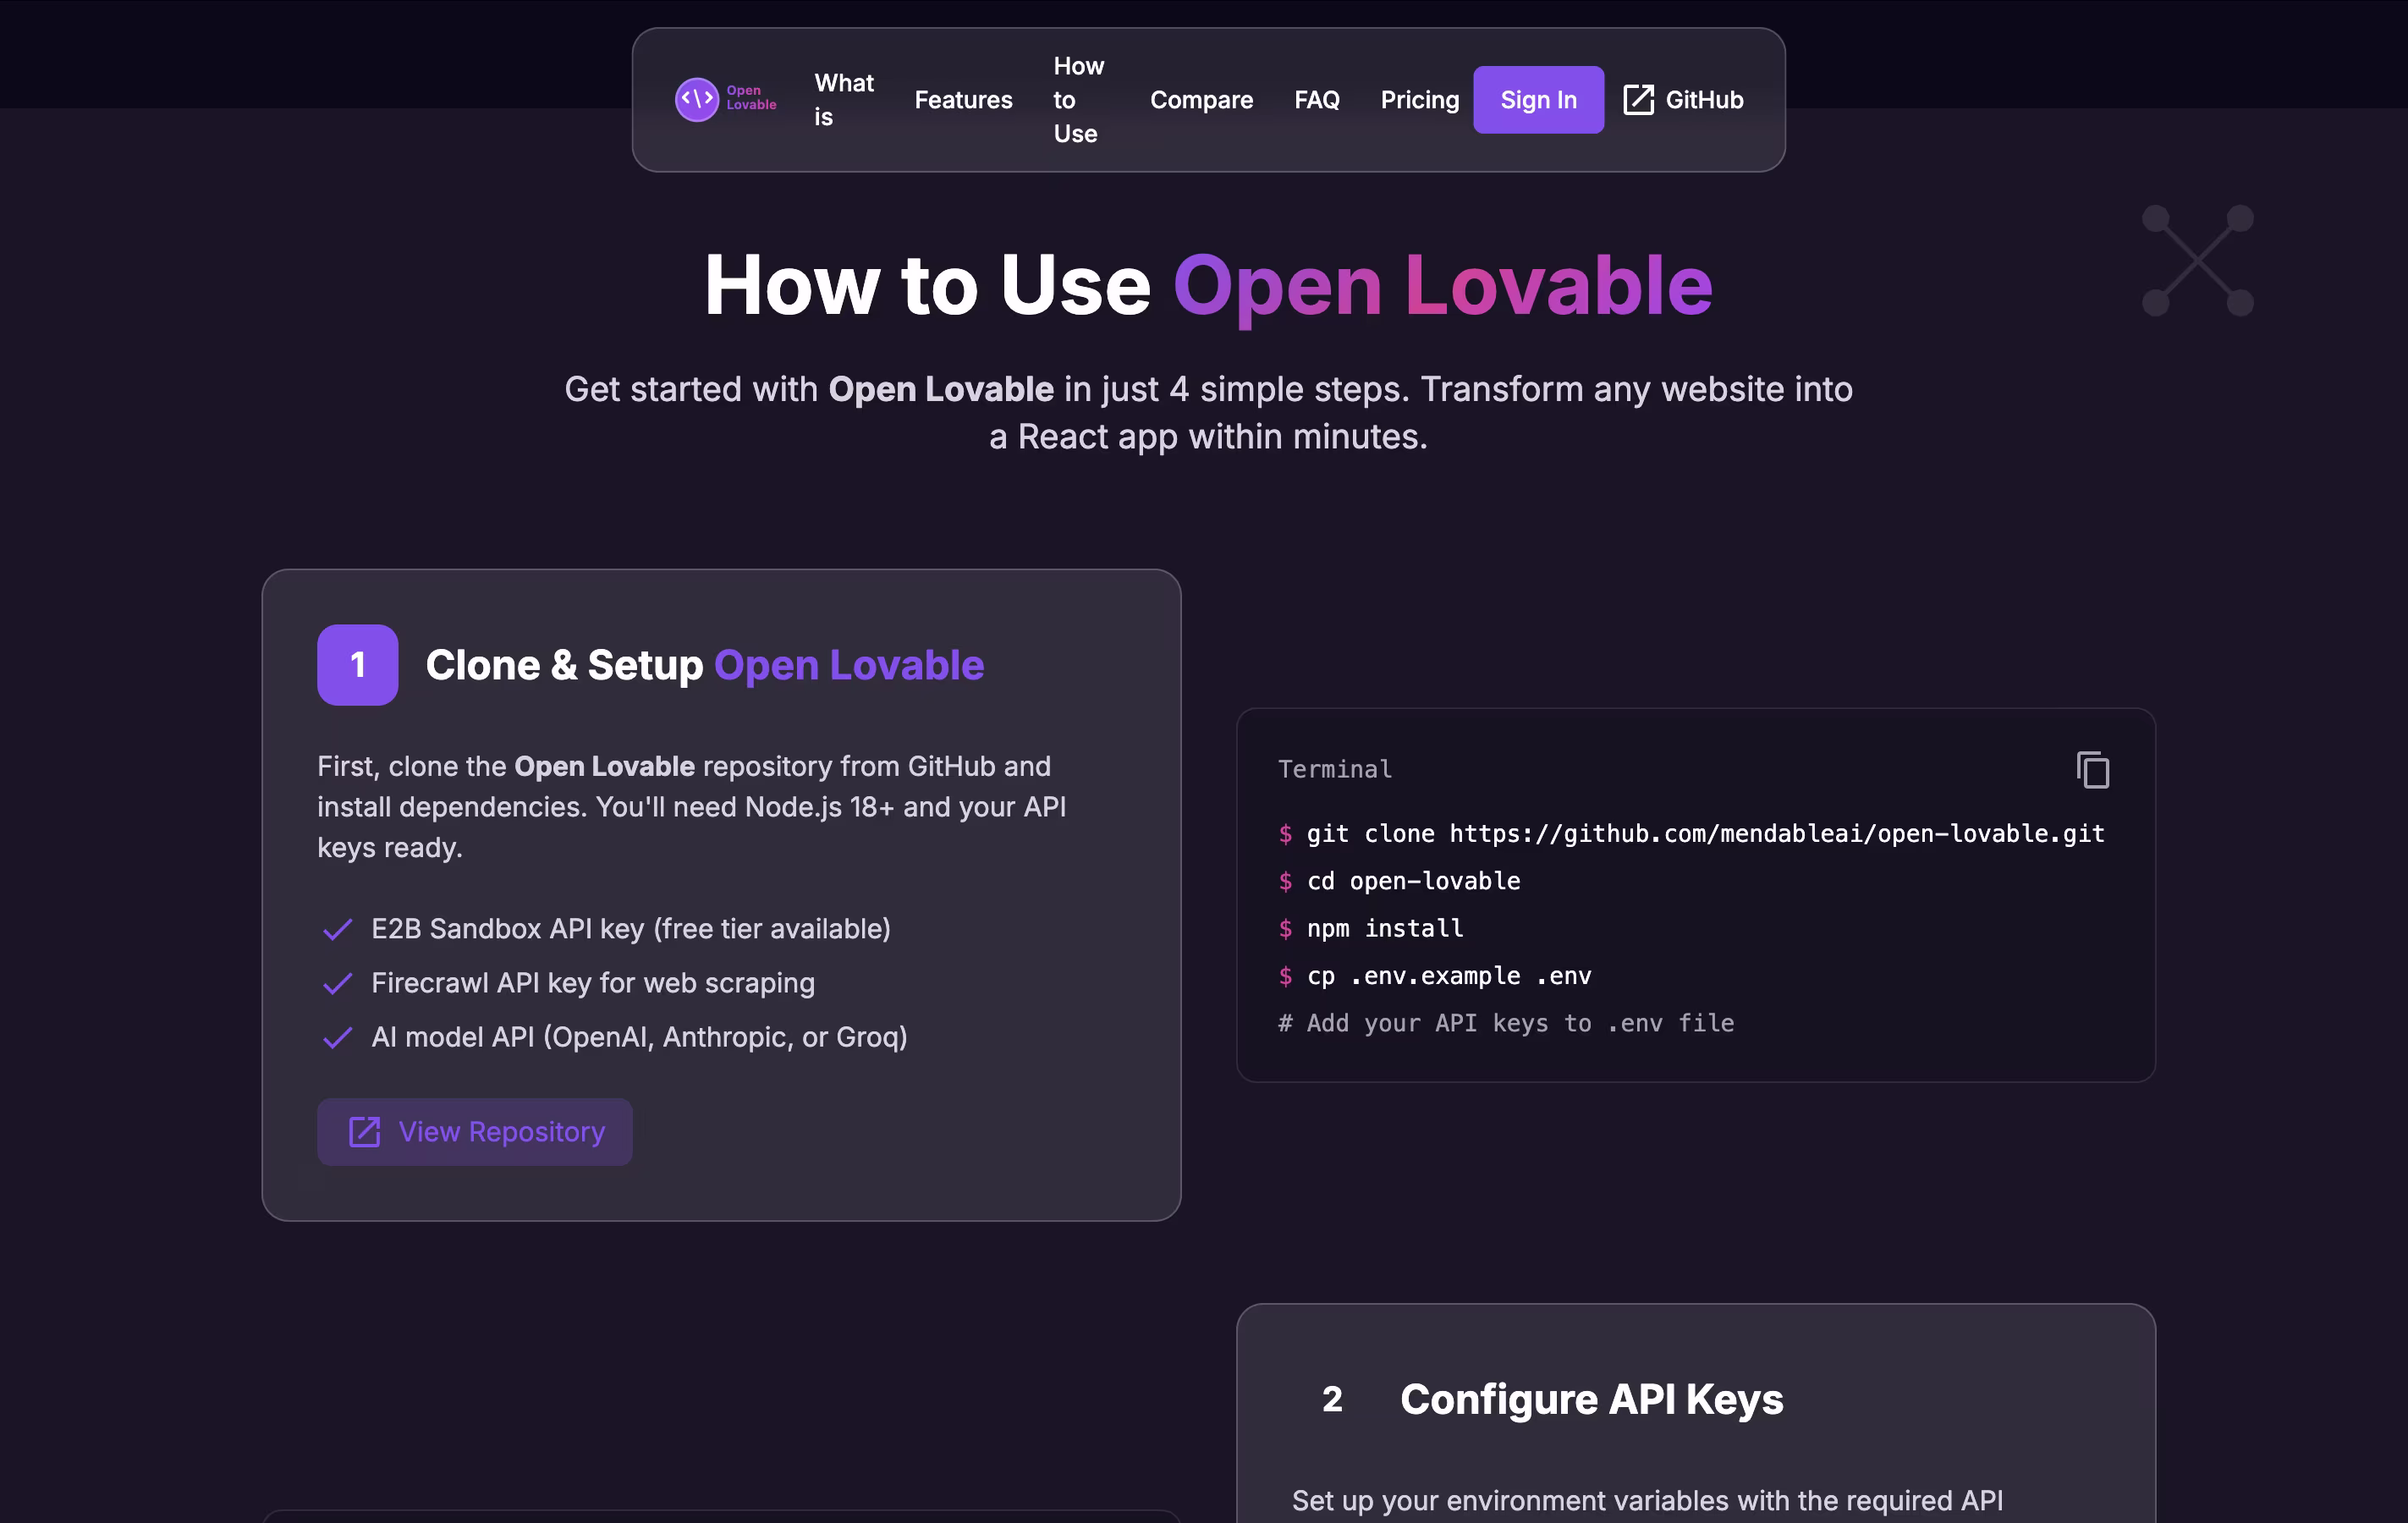
Task: Click the external link icon beside GitHub
Action: point(1638,100)
